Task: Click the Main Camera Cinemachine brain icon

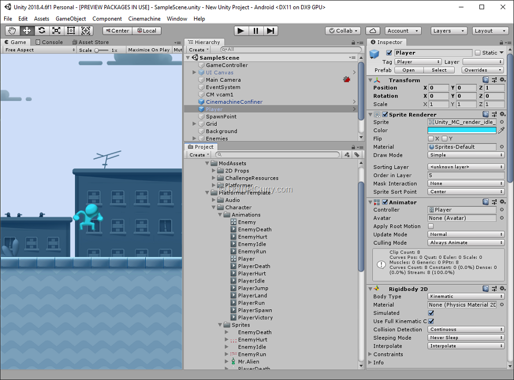Action: pyautogui.click(x=347, y=79)
